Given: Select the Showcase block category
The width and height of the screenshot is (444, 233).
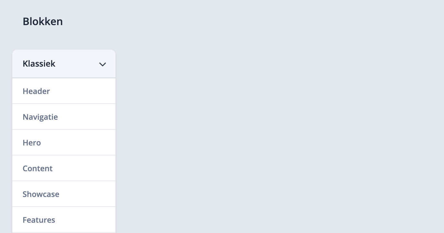Looking at the screenshot, I should tap(64, 194).
